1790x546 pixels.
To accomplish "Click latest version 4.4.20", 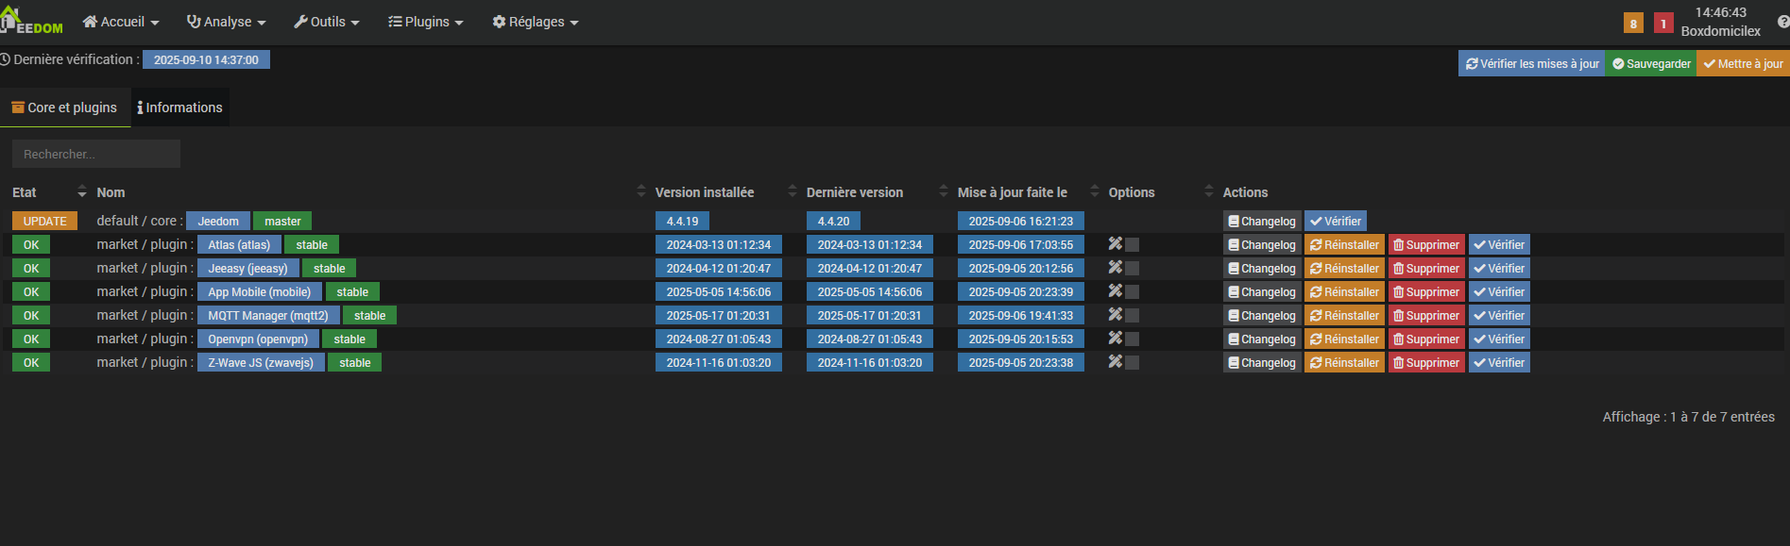I will tap(833, 221).
